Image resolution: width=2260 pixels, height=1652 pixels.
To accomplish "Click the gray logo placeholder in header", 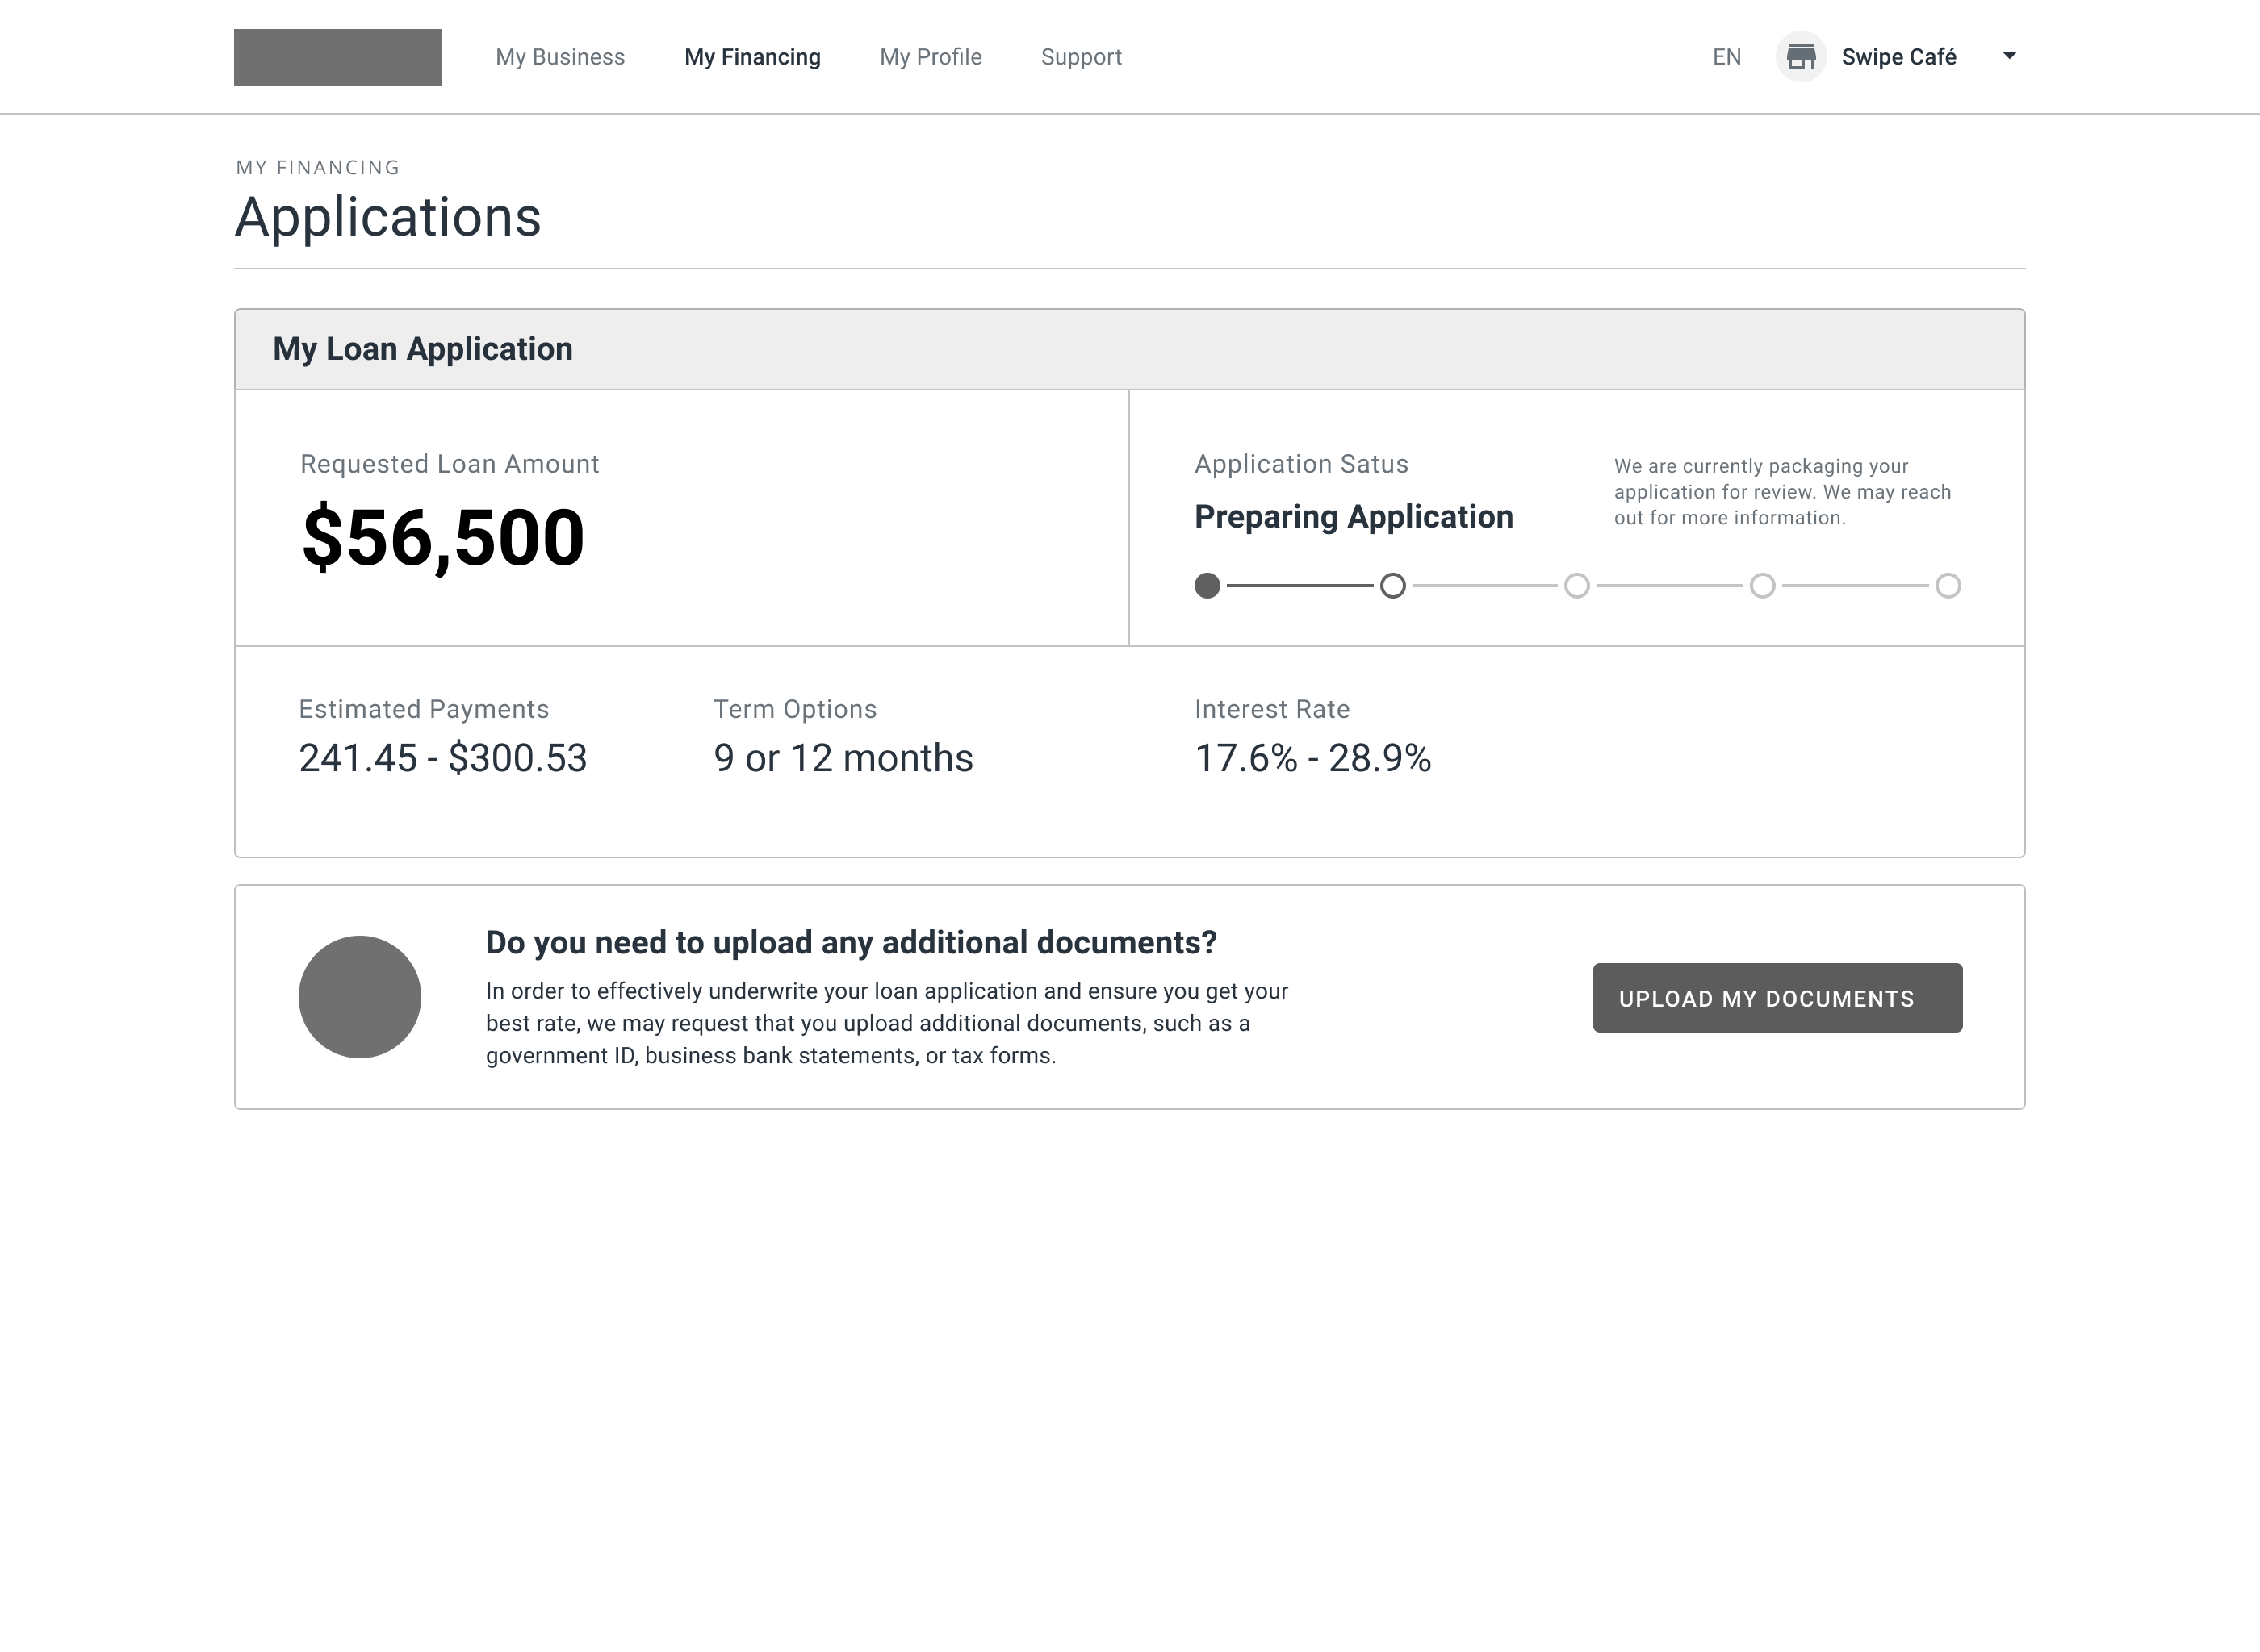I will click(x=337, y=57).
